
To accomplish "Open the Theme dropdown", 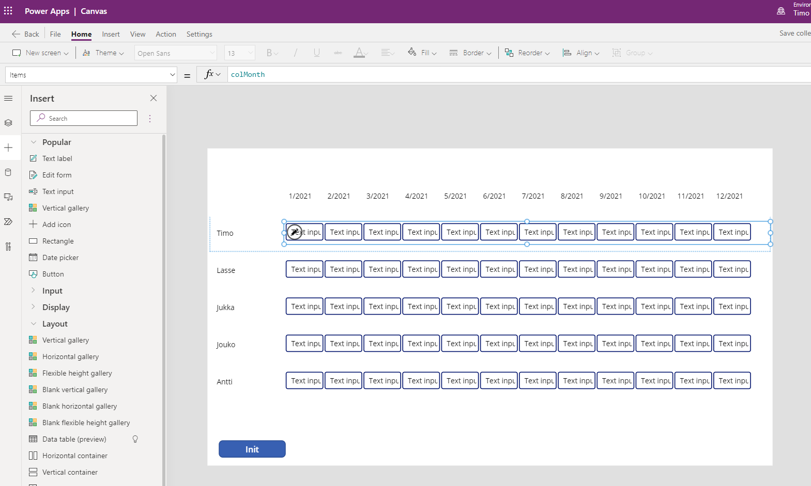I will [103, 53].
